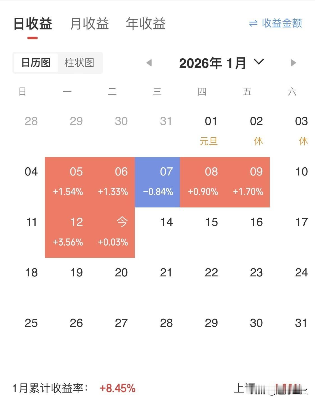
Task: Switch to 柱状图 bar chart view
Action: 79,63
